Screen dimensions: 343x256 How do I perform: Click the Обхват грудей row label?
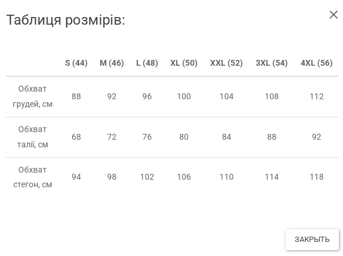click(x=32, y=96)
